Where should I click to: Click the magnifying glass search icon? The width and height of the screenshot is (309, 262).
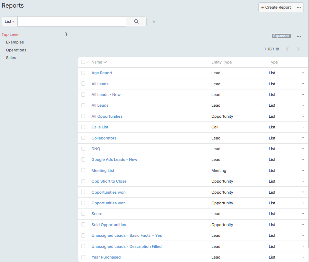pos(136,21)
